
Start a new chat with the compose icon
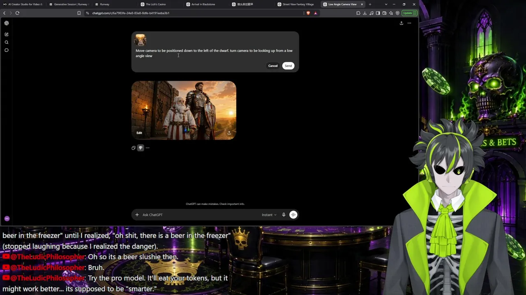click(7, 34)
